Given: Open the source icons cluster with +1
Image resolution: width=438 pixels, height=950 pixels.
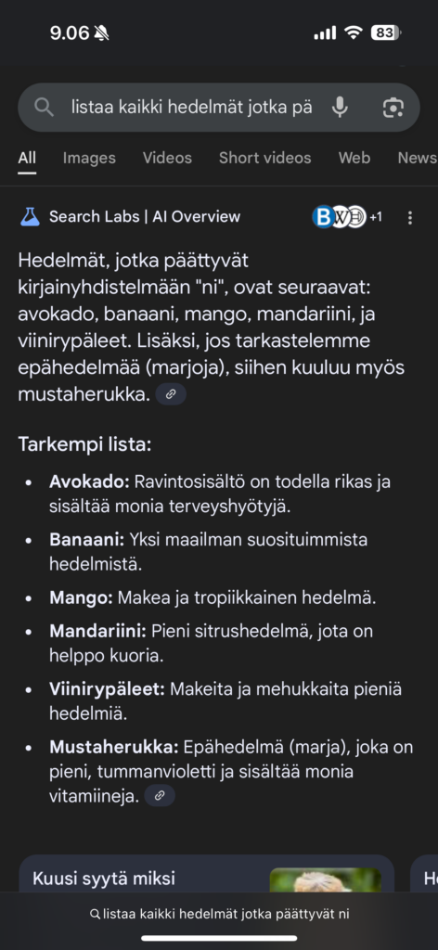Looking at the screenshot, I should coord(347,217).
